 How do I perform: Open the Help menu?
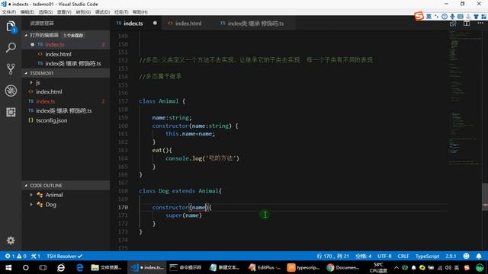coord(140,12)
